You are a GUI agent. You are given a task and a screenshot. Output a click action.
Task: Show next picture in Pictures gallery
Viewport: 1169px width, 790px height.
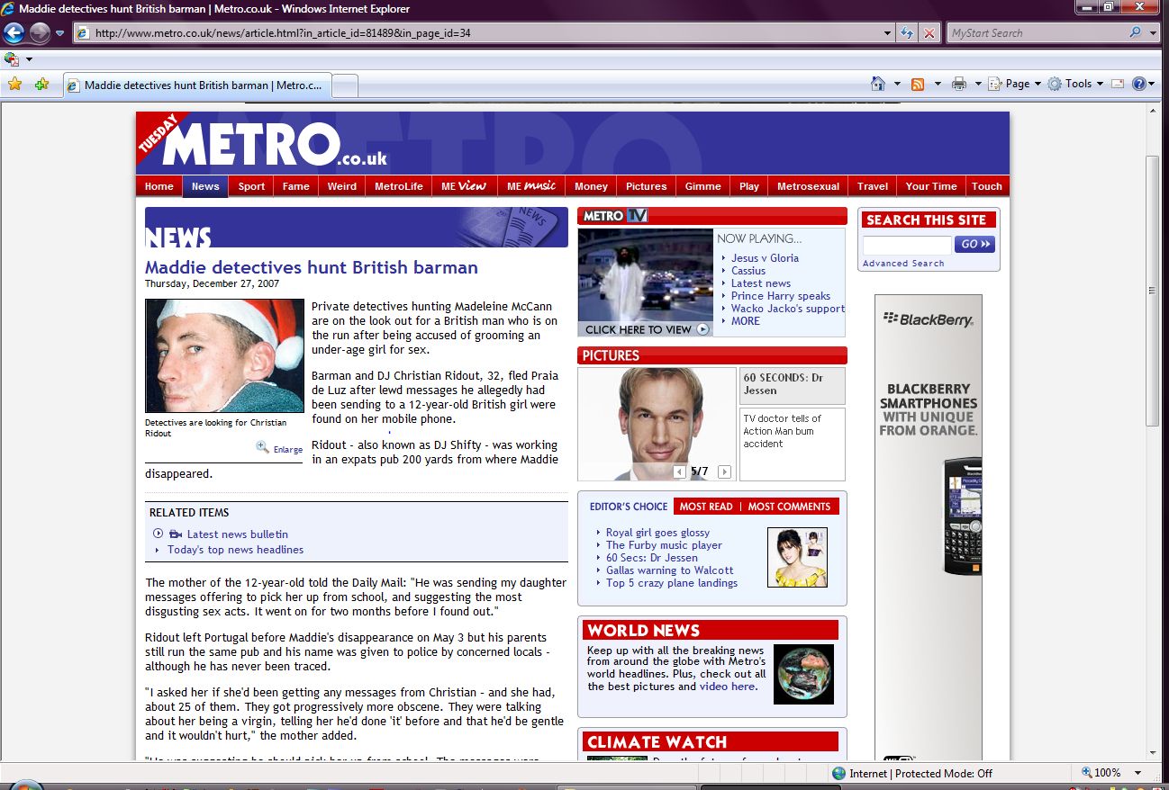(x=724, y=471)
